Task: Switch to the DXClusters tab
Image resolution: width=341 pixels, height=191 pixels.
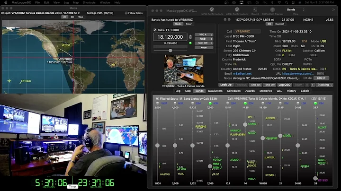Action: (x=215, y=91)
